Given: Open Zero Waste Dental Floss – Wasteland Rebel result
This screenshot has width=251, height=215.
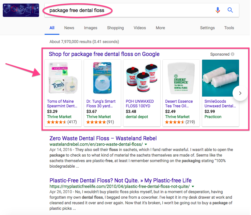Looking at the screenshot, I should tap(103, 138).
